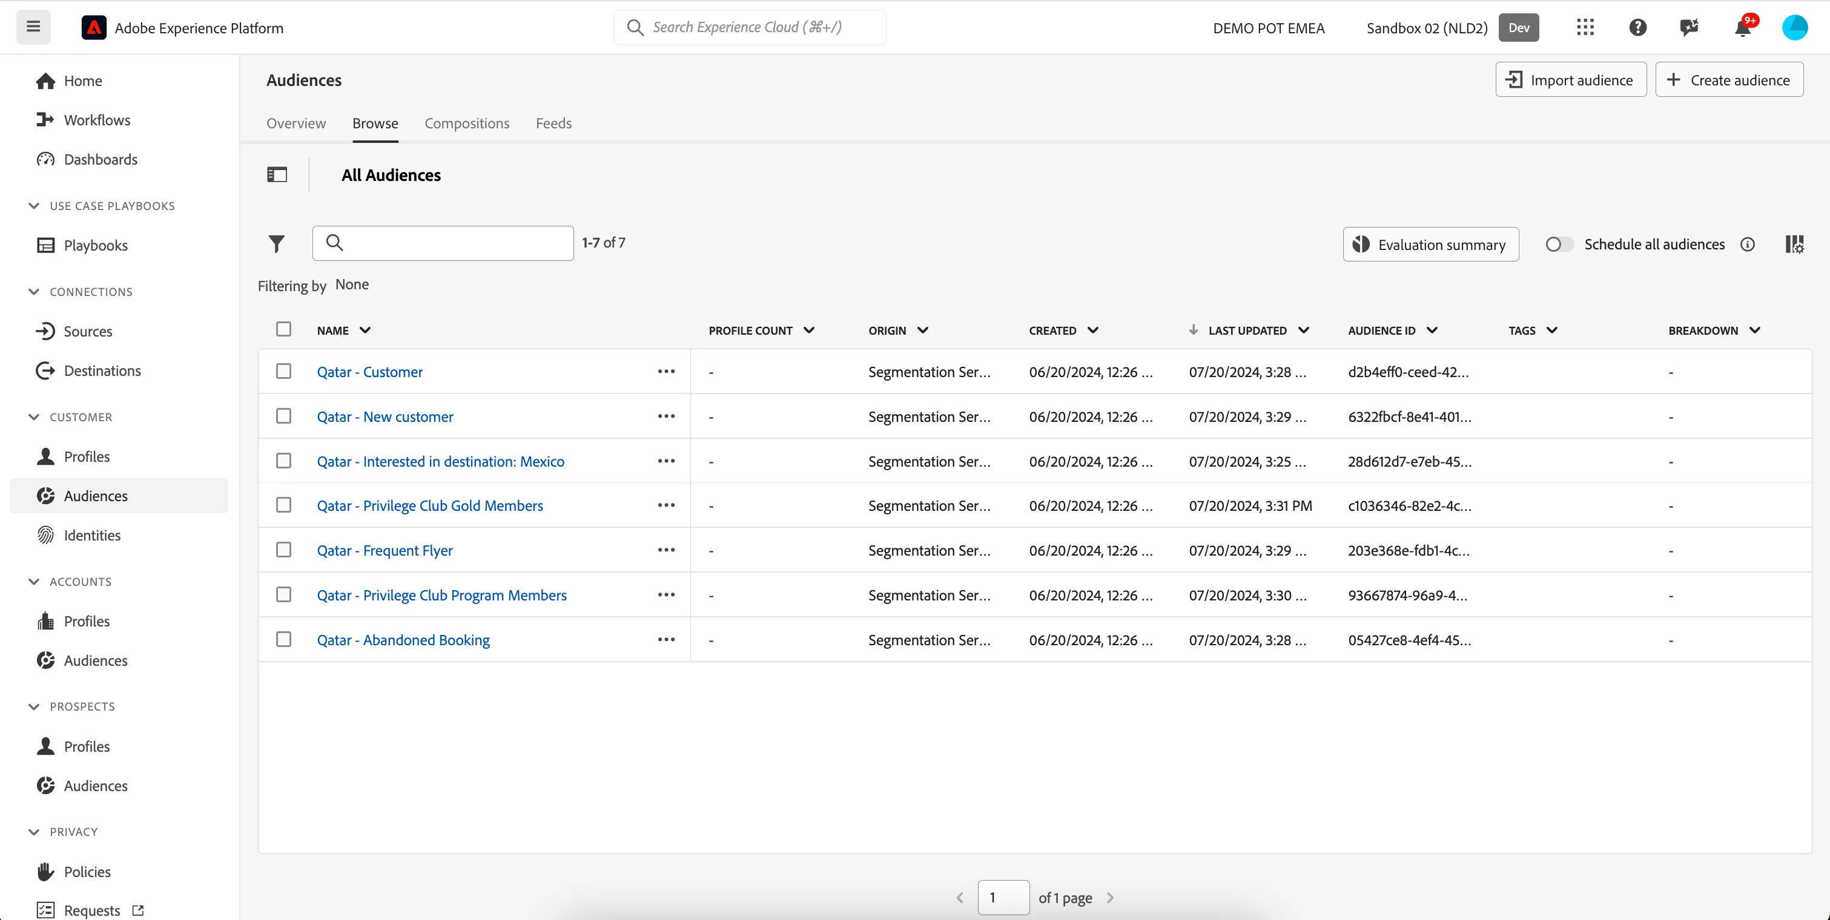1830x920 pixels.
Task: Select the Qatar - Privilege Club Program Members checkbox
Action: [283, 595]
